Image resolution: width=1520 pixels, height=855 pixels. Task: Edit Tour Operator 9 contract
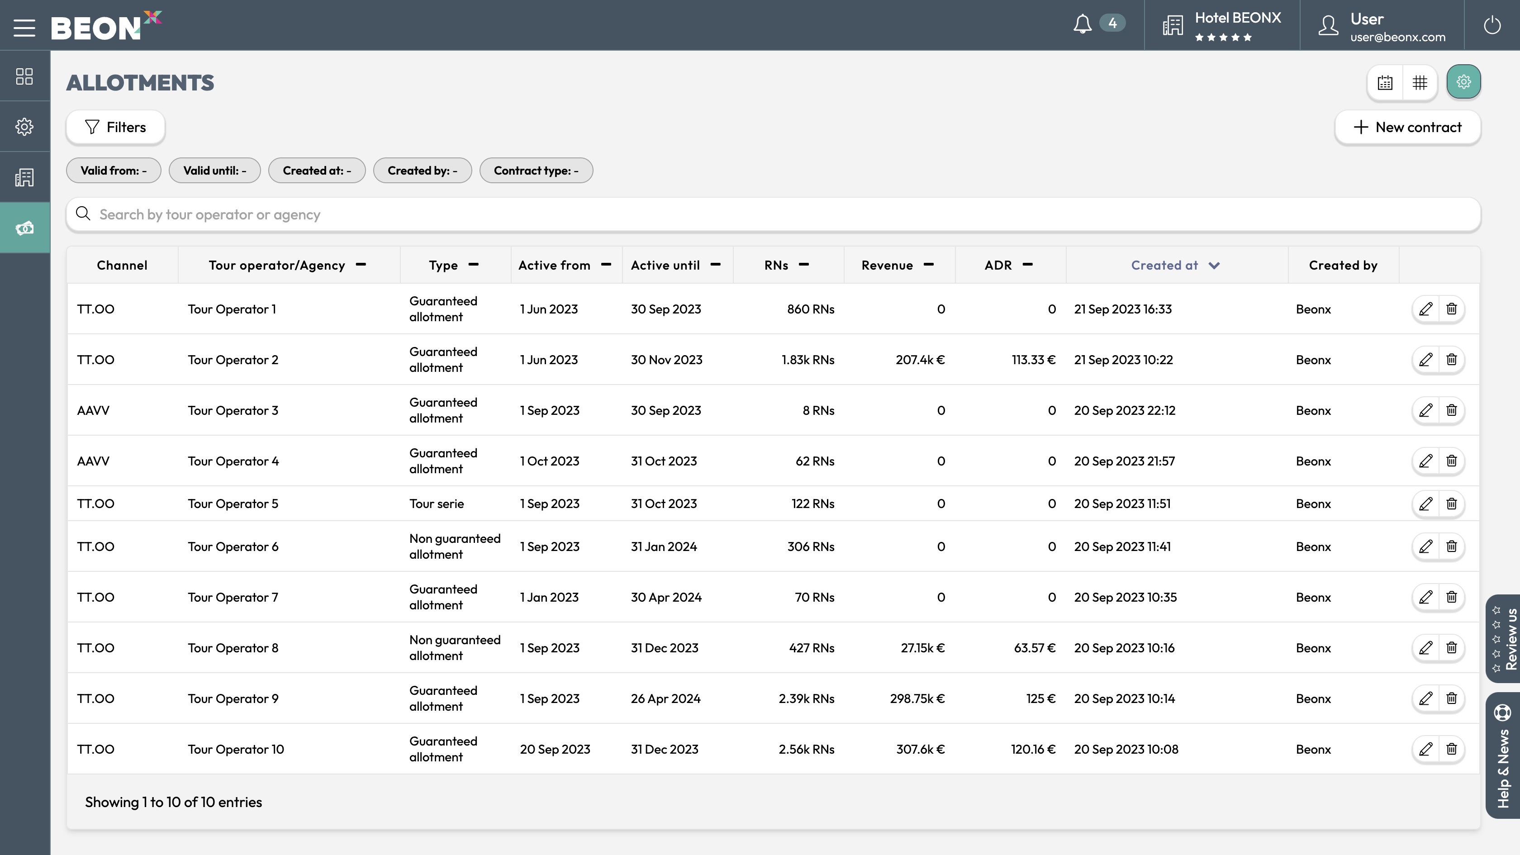[1425, 698]
